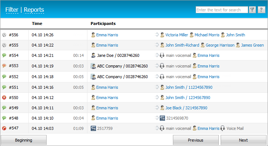Open Emma Harris caller link in row #556
Viewport: 268px width, 146px height.
click(107, 35)
